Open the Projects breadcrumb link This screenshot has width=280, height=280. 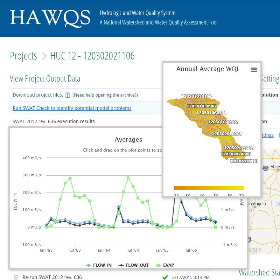point(23,56)
